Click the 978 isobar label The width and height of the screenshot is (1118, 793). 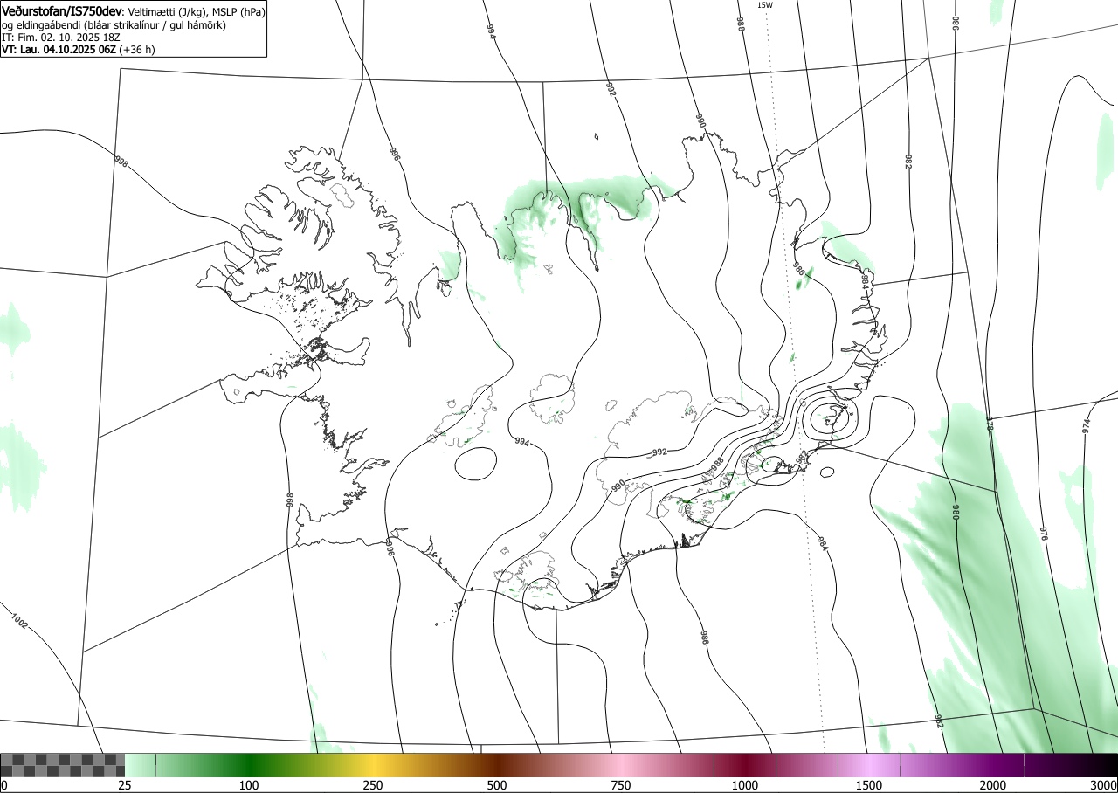pos(990,424)
